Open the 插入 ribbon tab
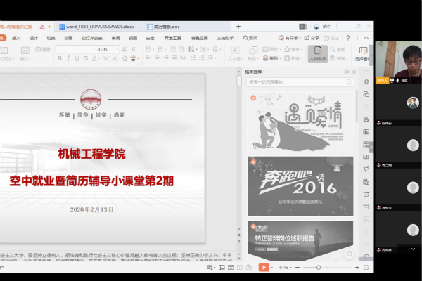 (16, 38)
